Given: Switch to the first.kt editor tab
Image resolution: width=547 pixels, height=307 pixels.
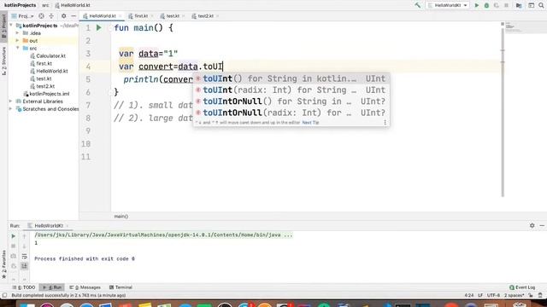Looking at the screenshot, I should coord(140,16).
